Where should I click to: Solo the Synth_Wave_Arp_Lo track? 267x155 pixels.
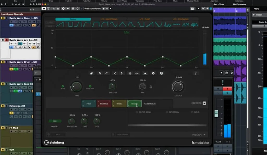coord(7,40)
